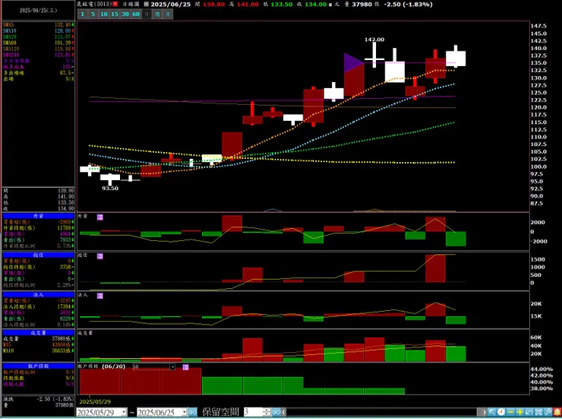
Task: Open settings icon in 外資 chart panel
Action: [x=100, y=217]
